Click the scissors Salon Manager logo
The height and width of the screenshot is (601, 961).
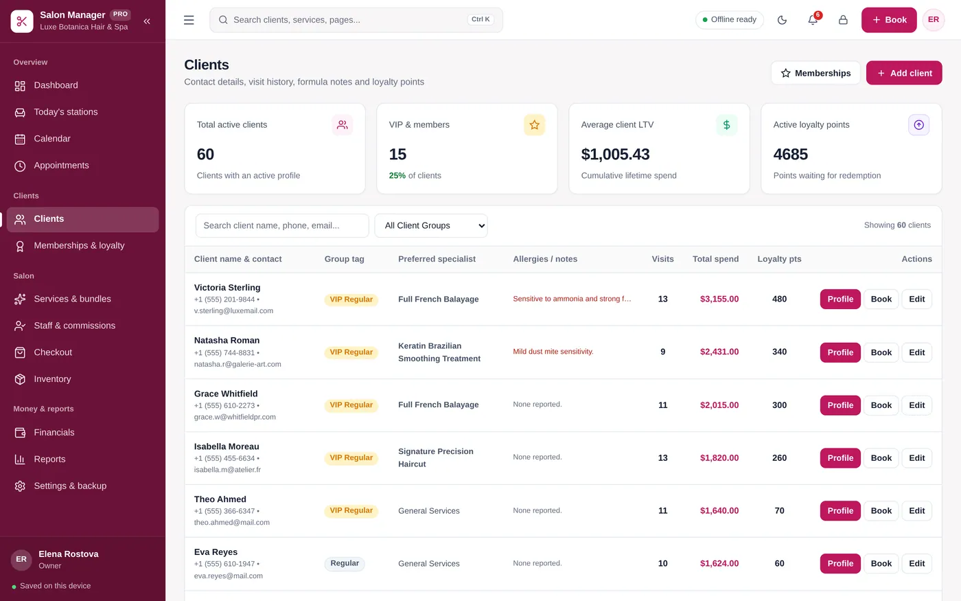coord(22,21)
